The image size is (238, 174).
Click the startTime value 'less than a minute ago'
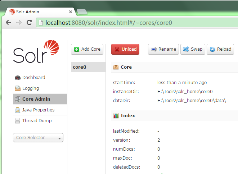point(182,83)
